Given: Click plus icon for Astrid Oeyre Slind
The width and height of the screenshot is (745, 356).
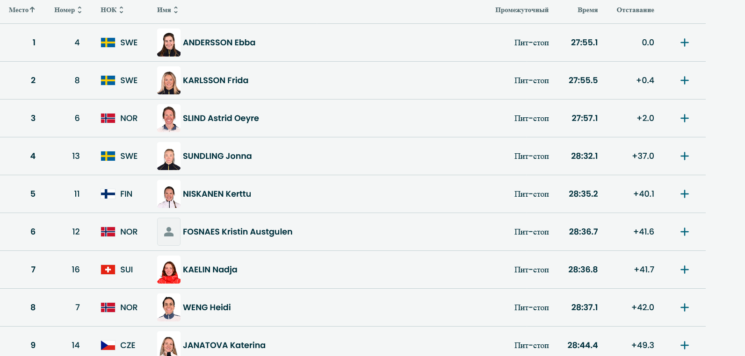Looking at the screenshot, I should [x=684, y=118].
